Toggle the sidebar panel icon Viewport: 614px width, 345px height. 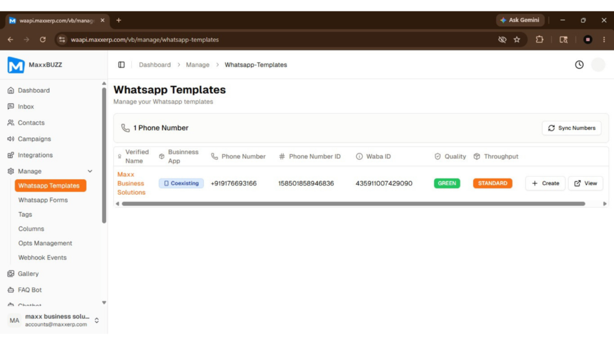click(121, 65)
